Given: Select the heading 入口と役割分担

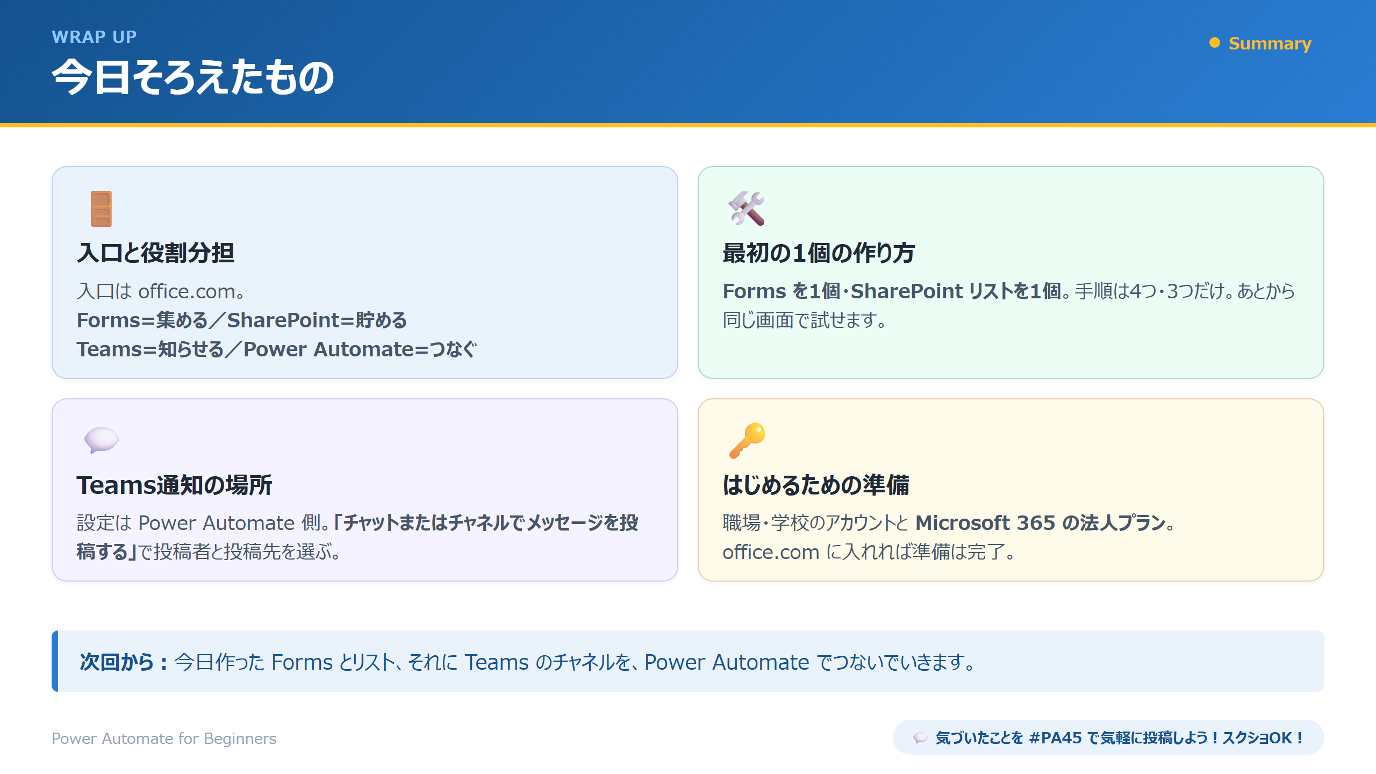Looking at the screenshot, I should (x=155, y=253).
